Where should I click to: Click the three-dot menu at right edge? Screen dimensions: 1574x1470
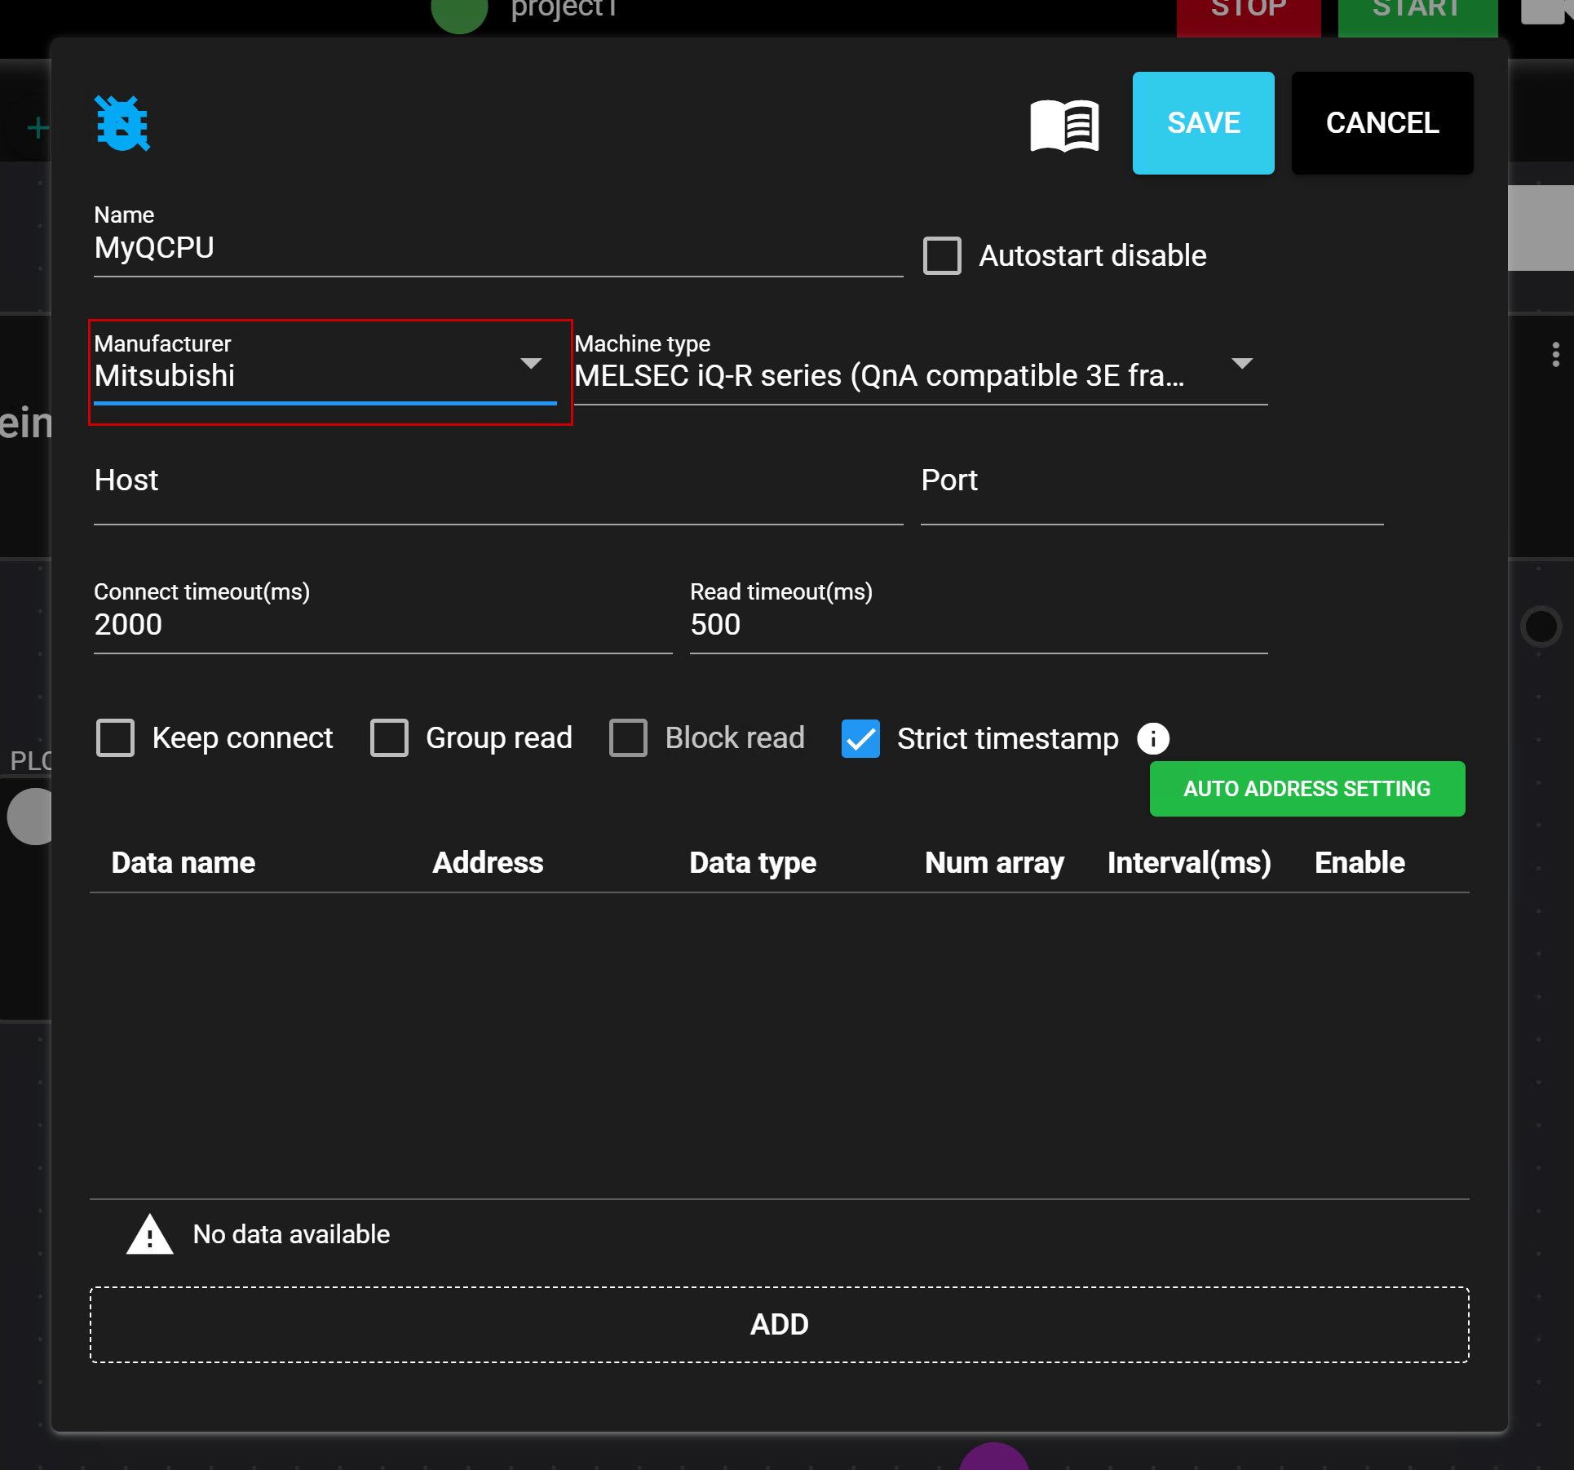point(1555,354)
